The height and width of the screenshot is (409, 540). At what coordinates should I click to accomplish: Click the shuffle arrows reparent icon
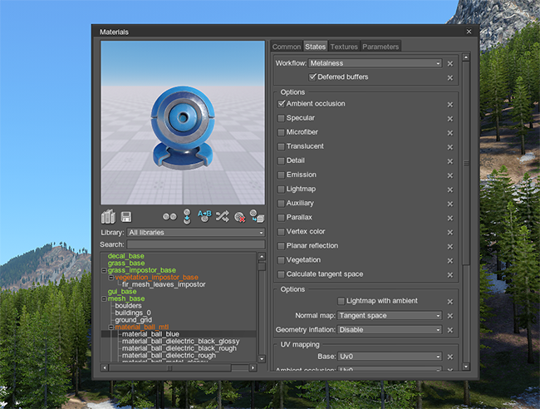tap(222, 217)
